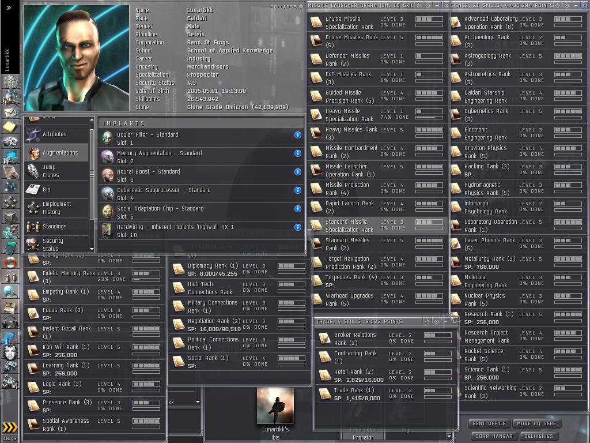Open the paper-and-pen contracts icon in sidebar
The height and width of the screenshot is (443, 590).
click(x=10, y=172)
